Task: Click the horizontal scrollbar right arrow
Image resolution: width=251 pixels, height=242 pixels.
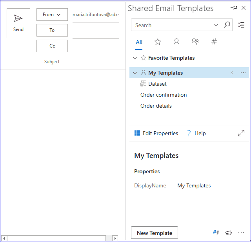Action: [x=115, y=238]
